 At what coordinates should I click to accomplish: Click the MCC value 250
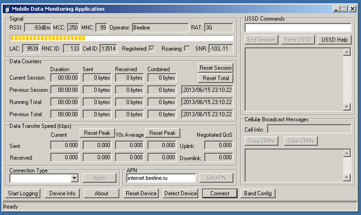(73, 28)
